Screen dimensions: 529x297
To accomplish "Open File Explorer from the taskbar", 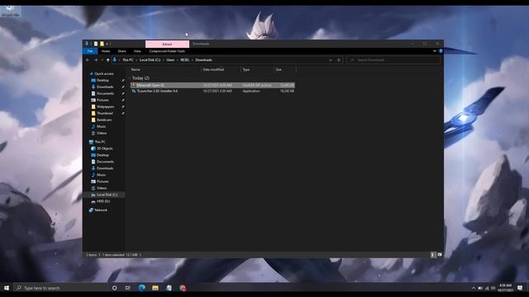I will coord(155,288).
